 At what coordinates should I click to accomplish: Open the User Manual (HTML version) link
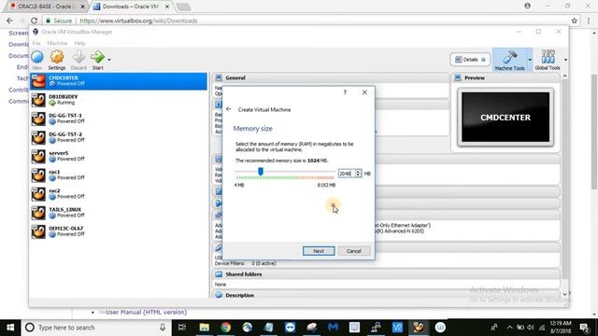146,312
